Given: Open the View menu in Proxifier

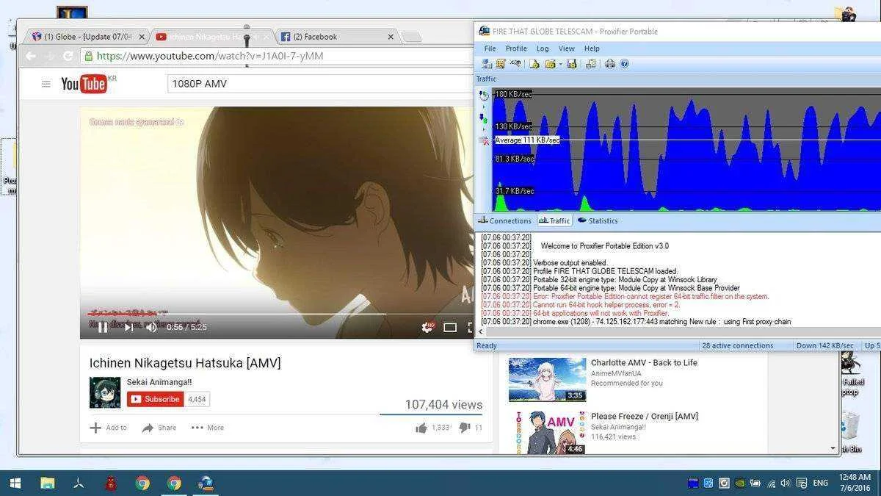Looking at the screenshot, I should (x=566, y=48).
